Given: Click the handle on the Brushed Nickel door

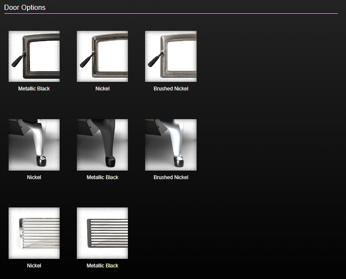Looking at the screenshot, I should (x=153, y=61).
